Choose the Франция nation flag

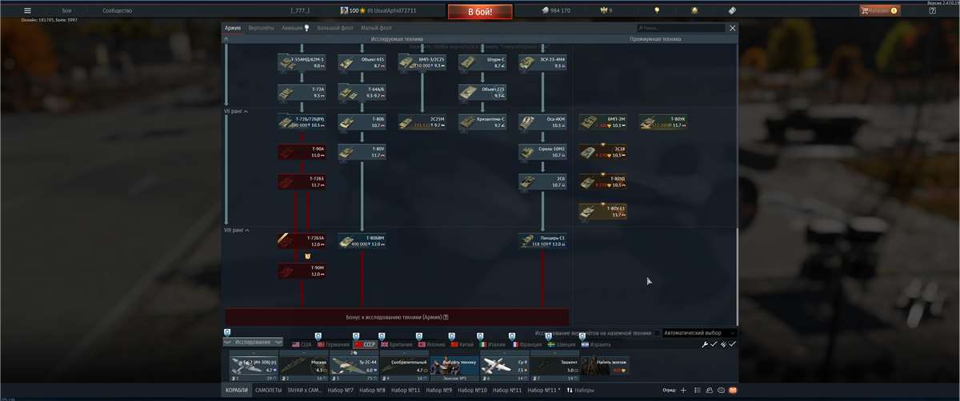[x=526, y=344]
